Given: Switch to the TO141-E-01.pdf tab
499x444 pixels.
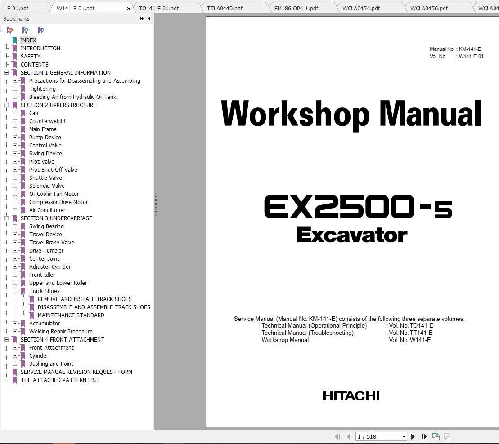Looking at the screenshot, I should point(161,7).
